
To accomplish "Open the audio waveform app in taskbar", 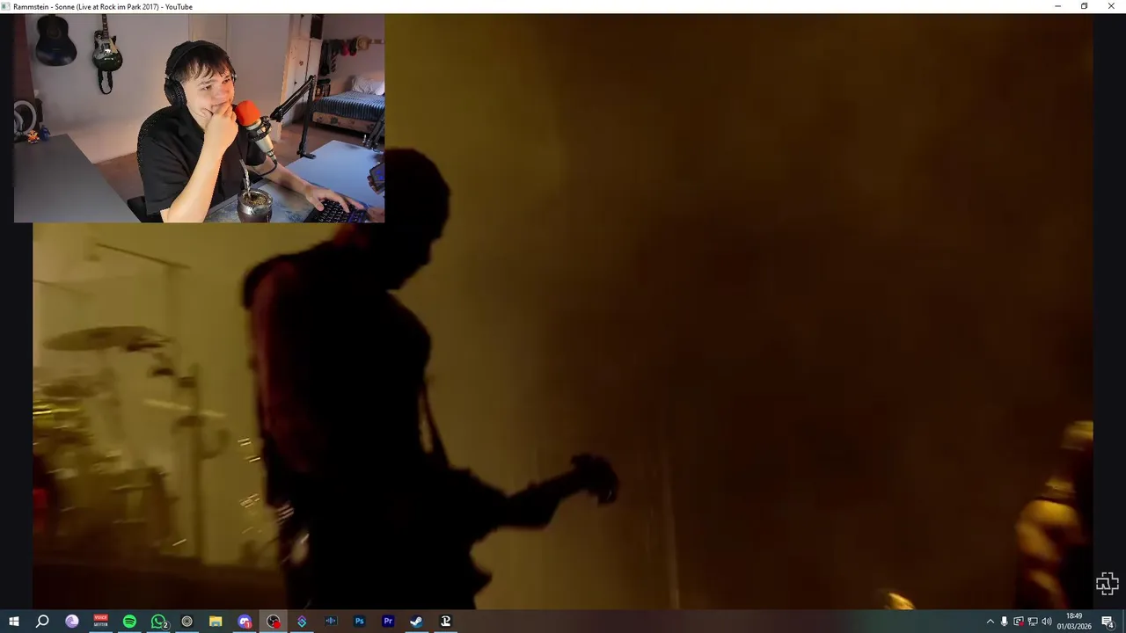I will pos(331,622).
